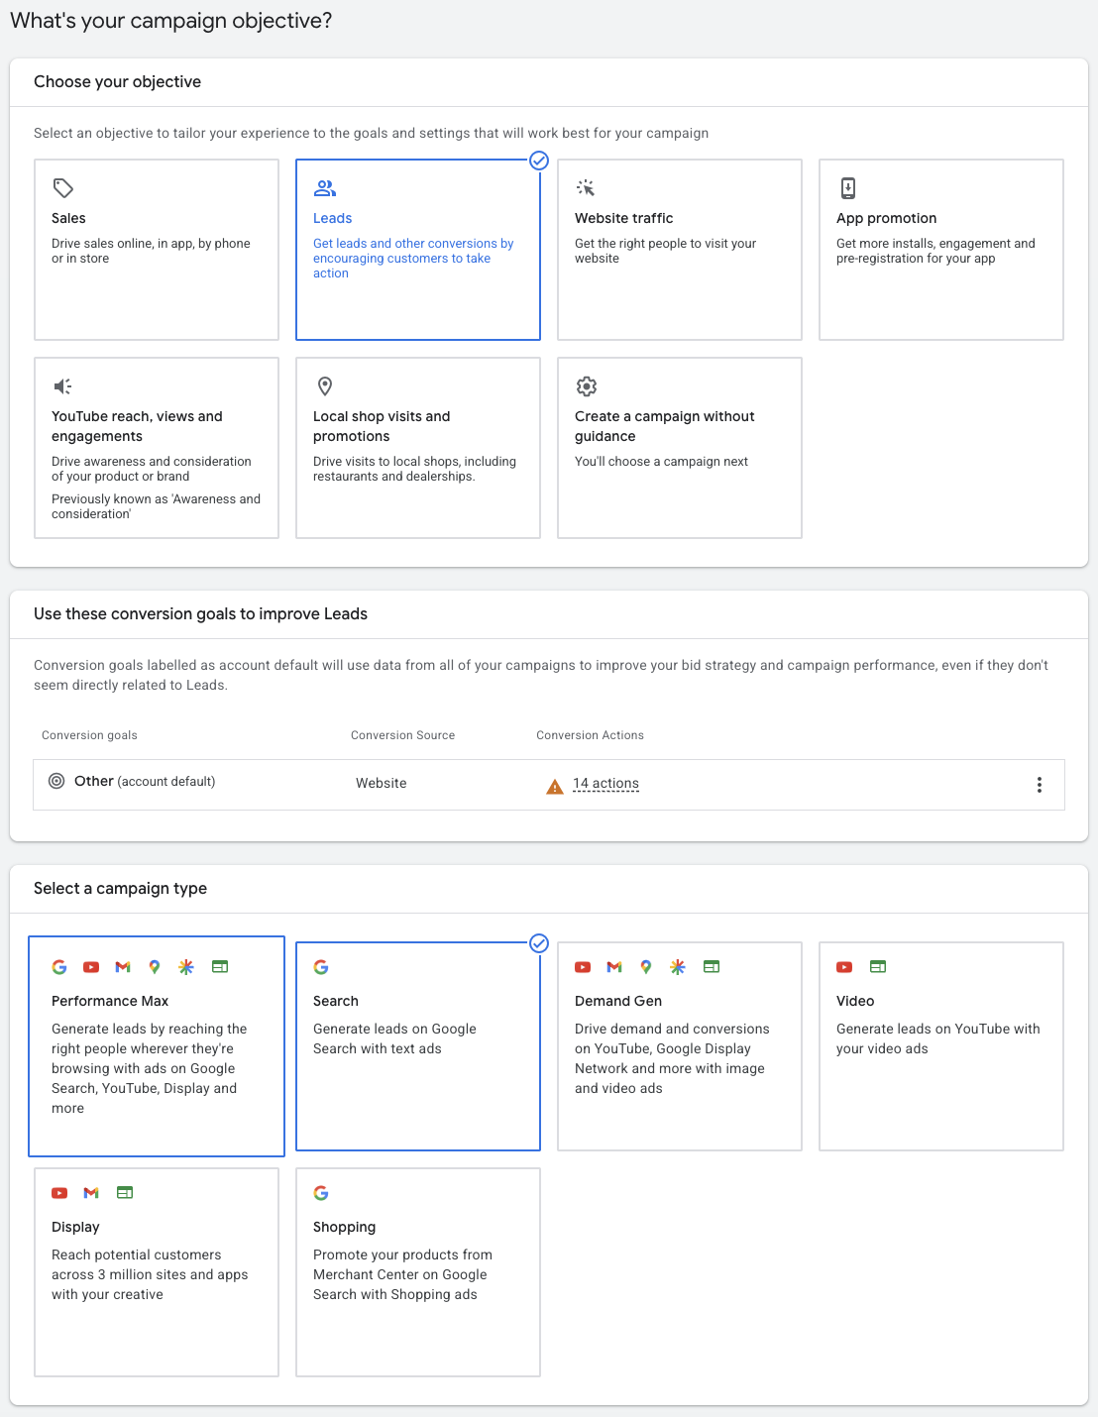Choose the Demand Gen campaign type
This screenshot has width=1098, height=1417.
point(680,1046)
